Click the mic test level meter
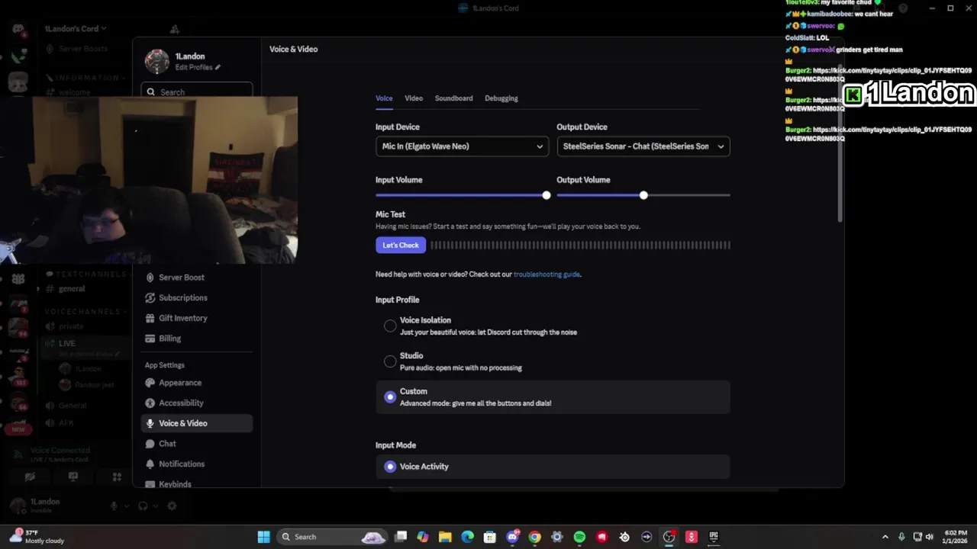 tap(580, 245)
